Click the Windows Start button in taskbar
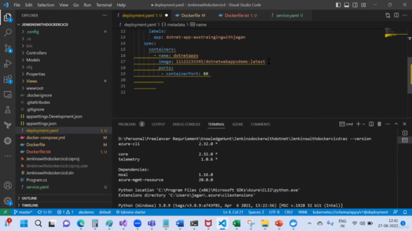The height and width of the screenshot is (231, 412). (x=24, y=223)
